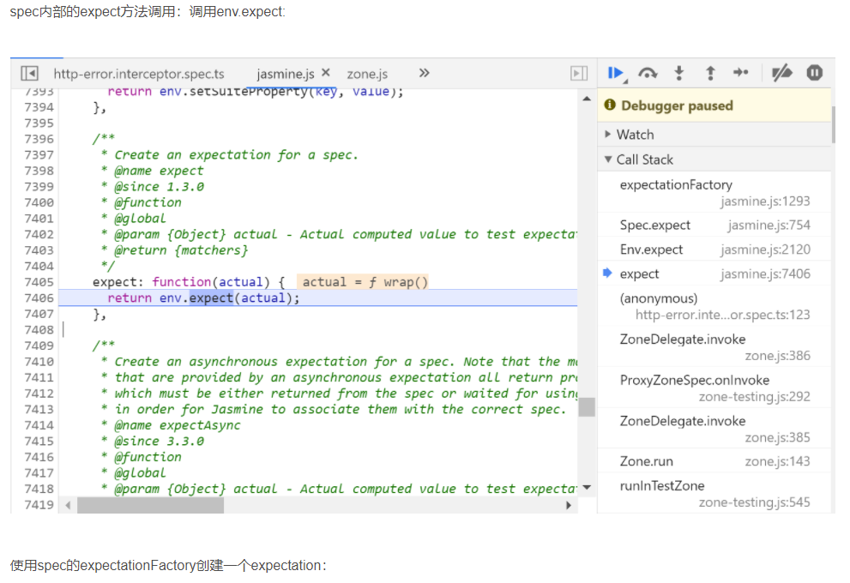The width and height of the screenshot is (850, 583).
Task: Show more tabs chevron
Action: coord(424,73)
